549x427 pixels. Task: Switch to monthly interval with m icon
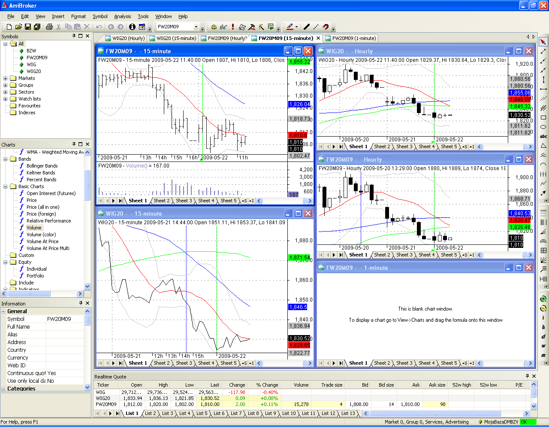point(543,355)
